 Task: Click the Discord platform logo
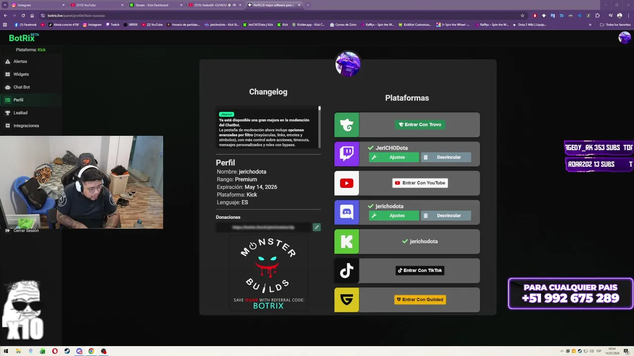[347, 212]
